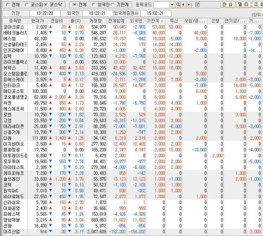
Task: Sort by 전체합계 column header
Action: (117, 21)
